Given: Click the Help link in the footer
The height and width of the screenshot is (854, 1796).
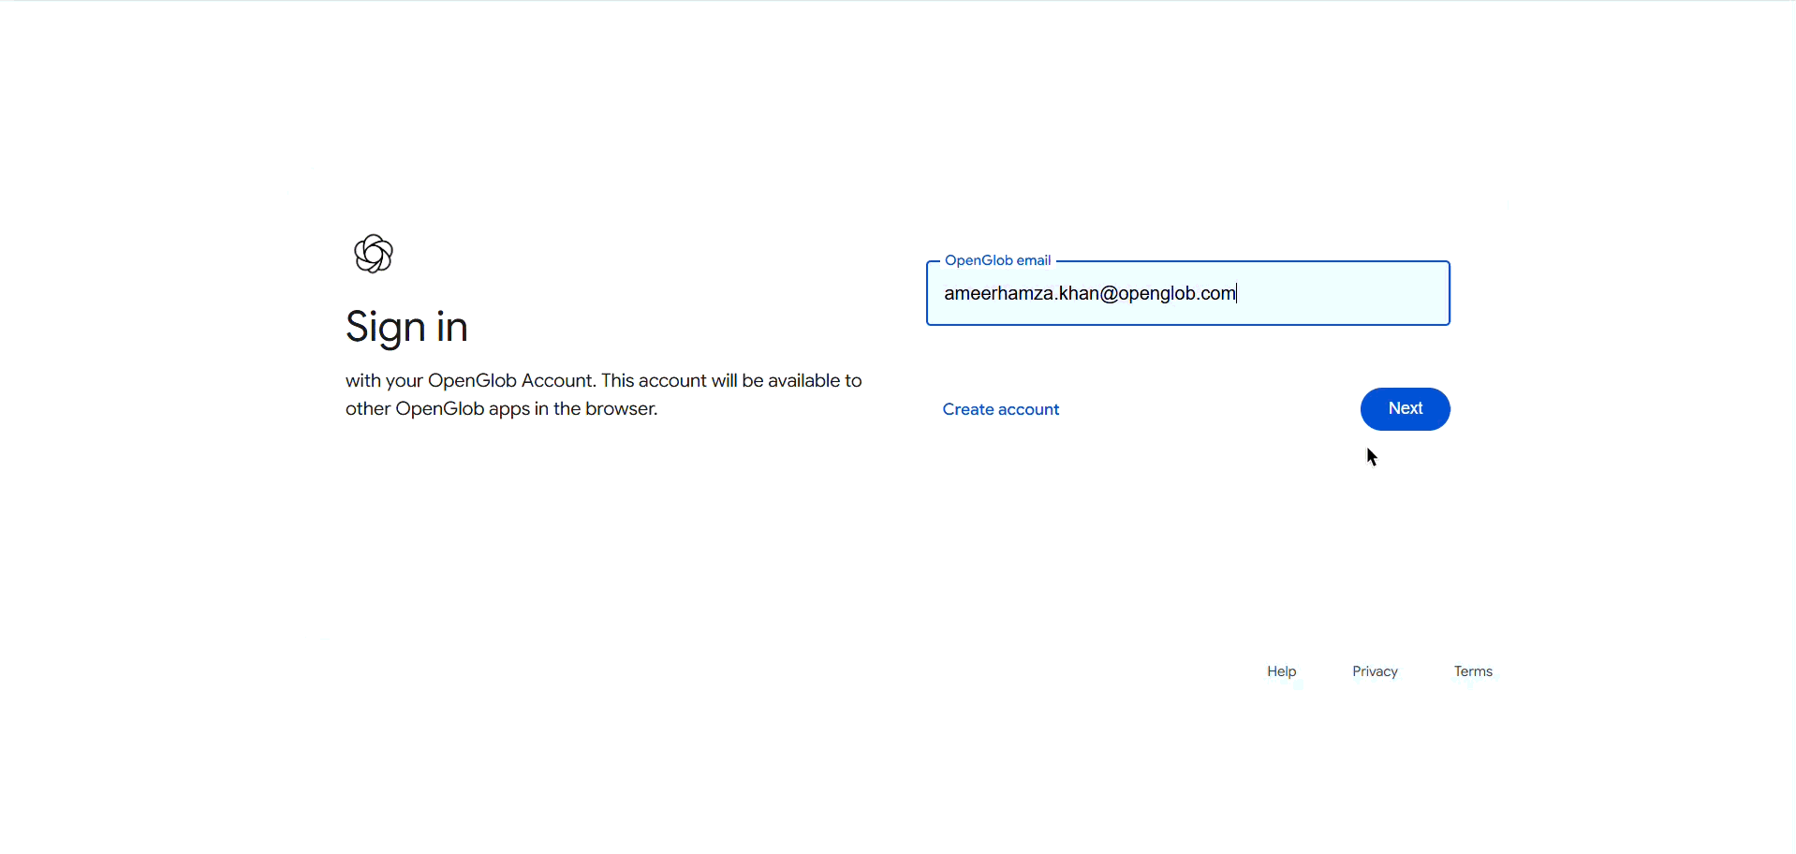Looking at the screenshot, I should coord(1280,670).
